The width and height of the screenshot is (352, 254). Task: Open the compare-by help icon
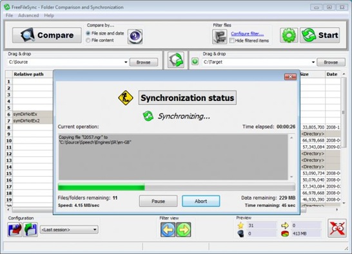point(135,36)
